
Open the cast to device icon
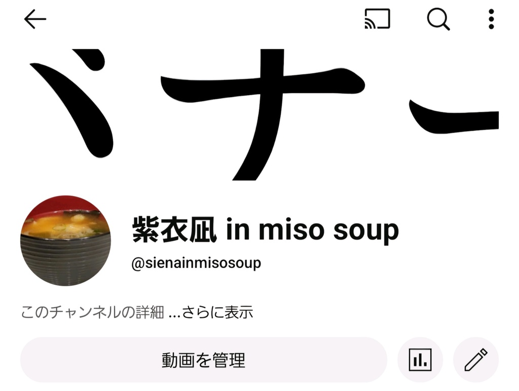(377, 19)
